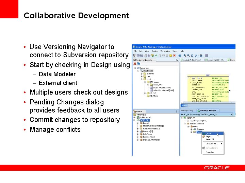The image size is (245, 183).
Task: Click the Tables folder icon in Pending Changes
Action: [x=195, y=132]
